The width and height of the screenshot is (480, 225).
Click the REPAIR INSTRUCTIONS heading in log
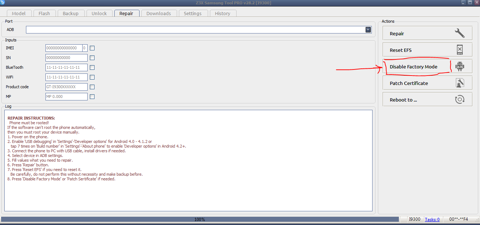(31, 118)
